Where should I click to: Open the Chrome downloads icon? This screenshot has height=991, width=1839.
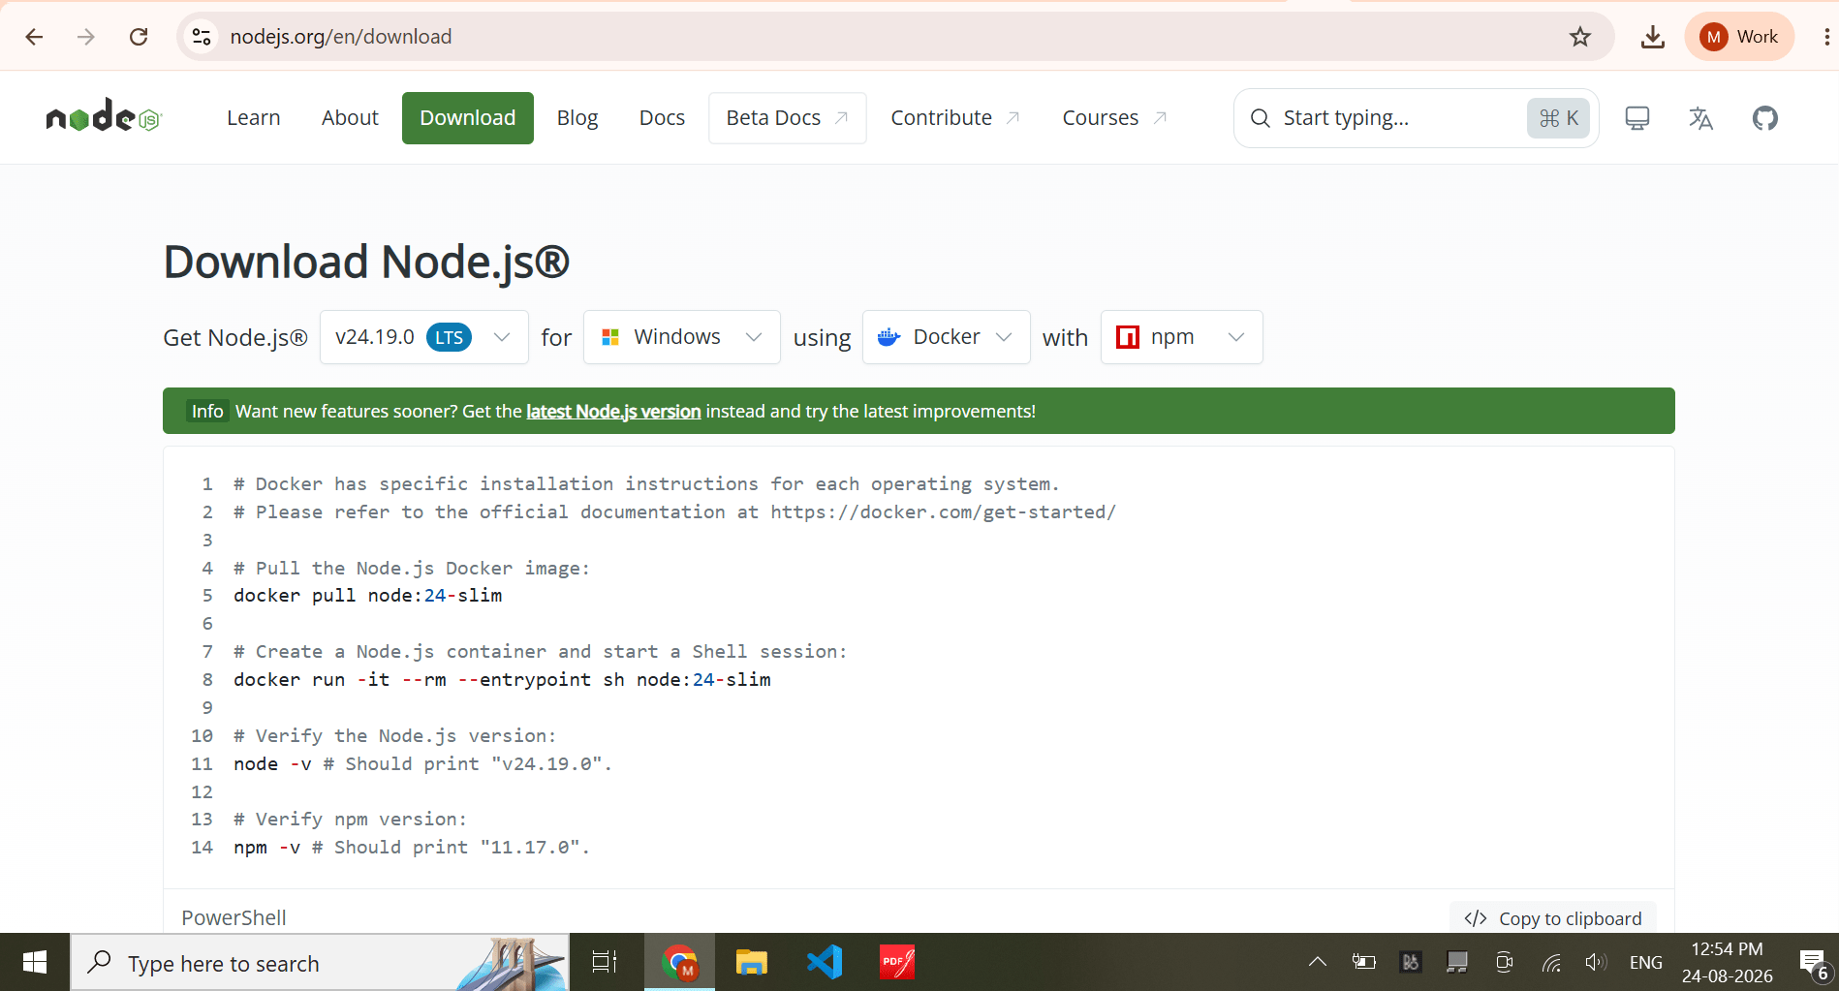pos(1653,37)
